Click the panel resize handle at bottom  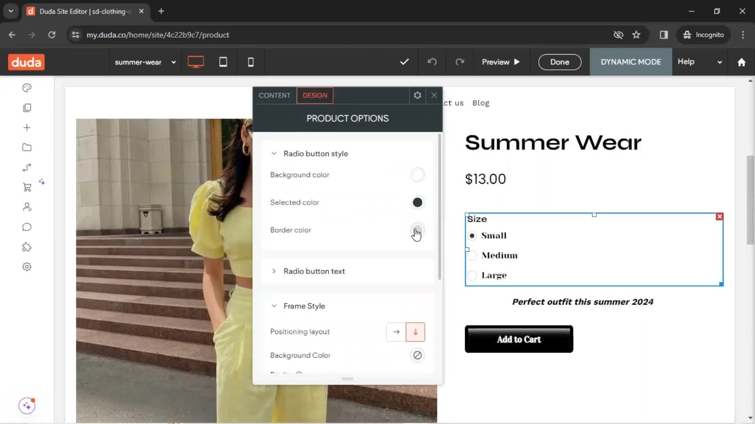coord(348,379)
